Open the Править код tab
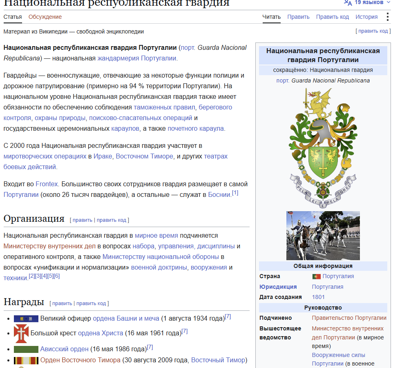The height and width of the screenshot is (368, 393). coord(333,17)
